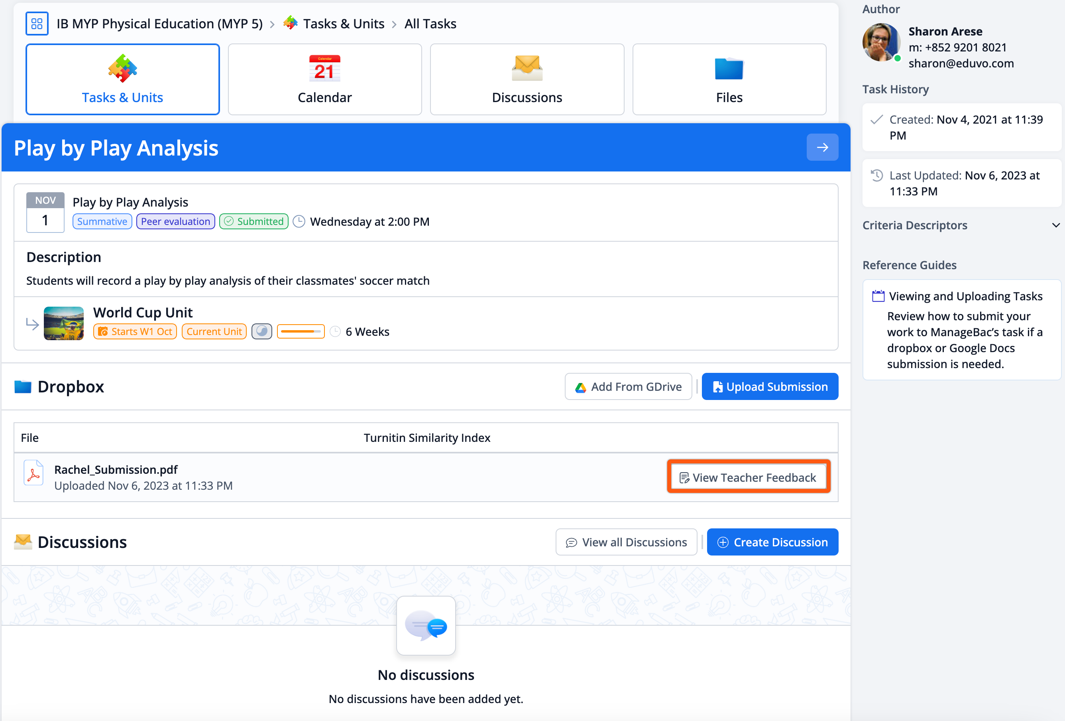Go to the Files tab
Image resolution: width=1065 pixels, height=721 pixels.
coord(729,79)
